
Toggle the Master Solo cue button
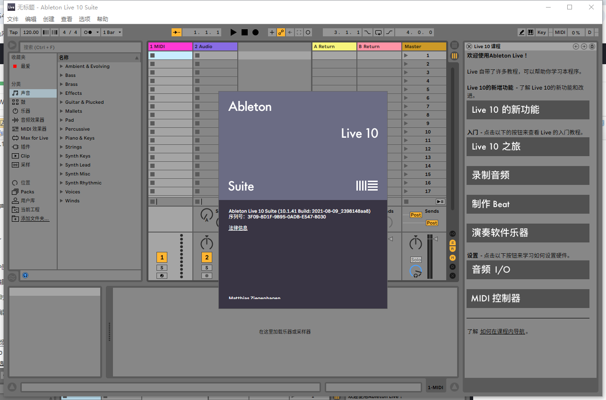[416, 260]
